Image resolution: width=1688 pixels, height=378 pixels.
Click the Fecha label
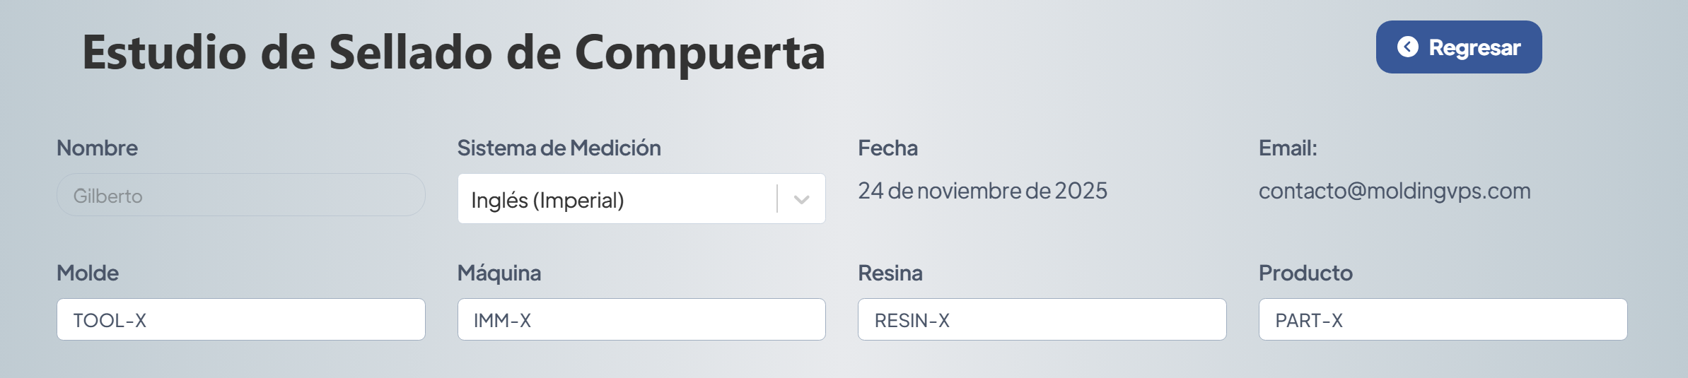tap(887, 148)
